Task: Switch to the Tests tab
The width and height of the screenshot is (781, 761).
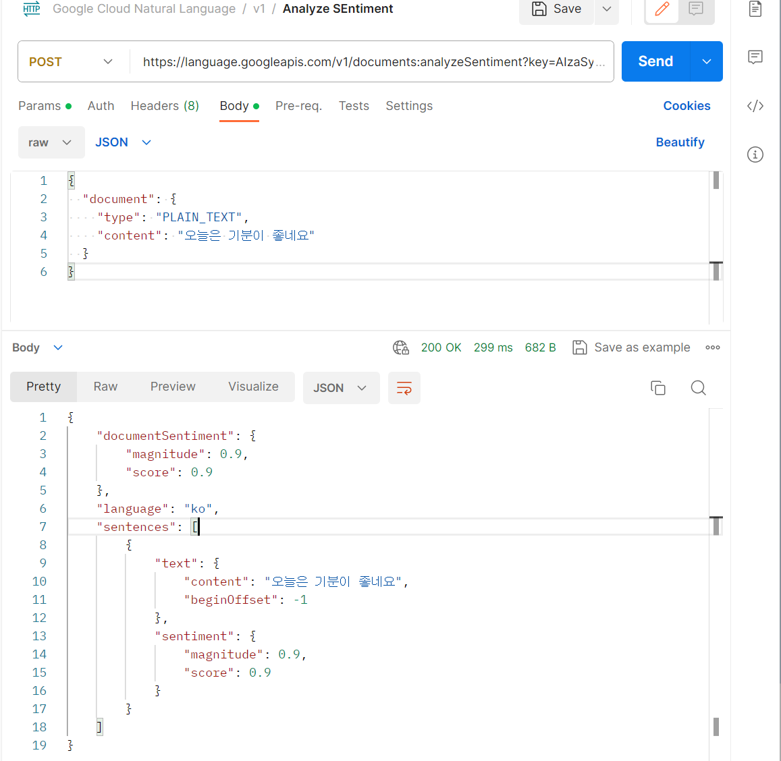Action: 354,106
